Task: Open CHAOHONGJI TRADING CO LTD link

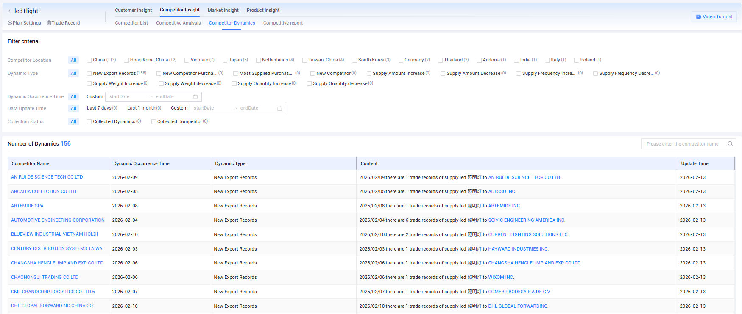Action: pos(45,278)
